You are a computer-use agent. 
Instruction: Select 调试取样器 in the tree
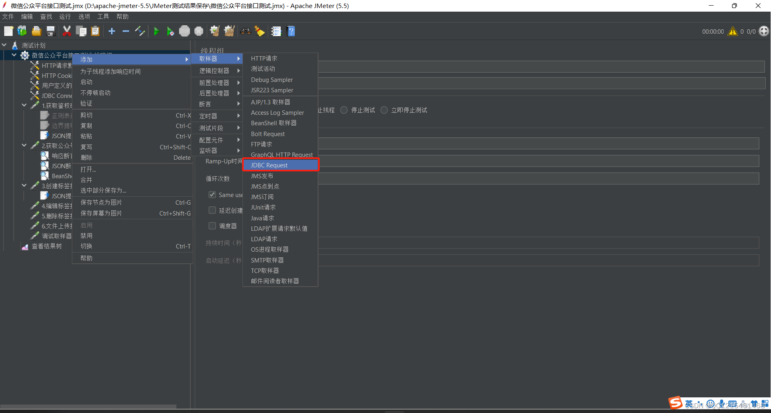[57, 236]
